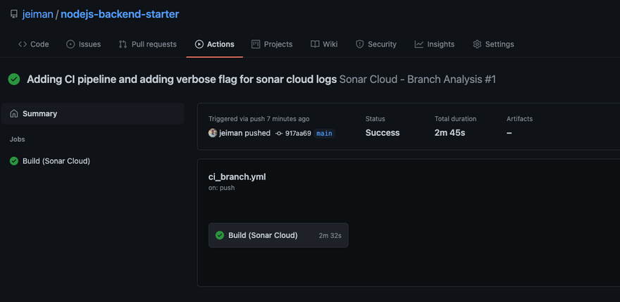The image size is (620, 302).
Task: Open the Security tab
Action: pyautogui.click(x=376, y=44)
